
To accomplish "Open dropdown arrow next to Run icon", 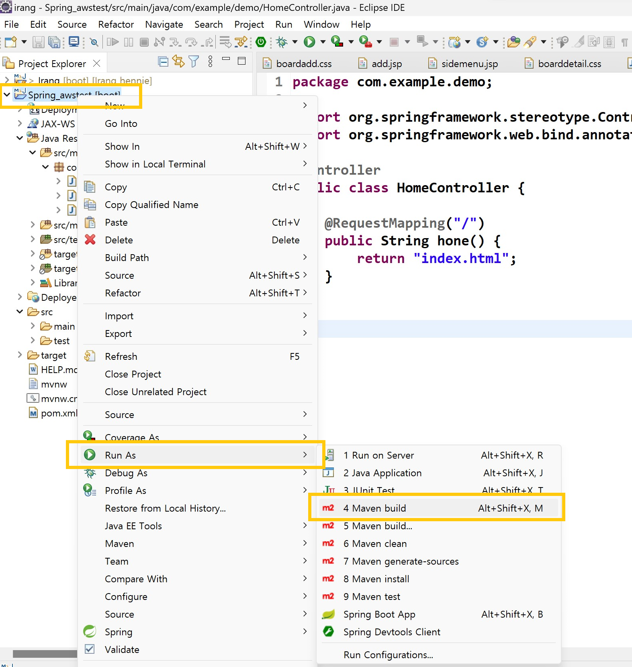I will tap(323, 42).
